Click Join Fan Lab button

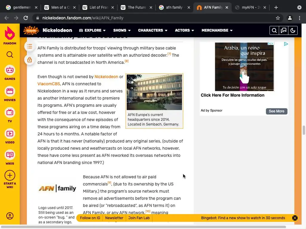(x=139, y=218)
